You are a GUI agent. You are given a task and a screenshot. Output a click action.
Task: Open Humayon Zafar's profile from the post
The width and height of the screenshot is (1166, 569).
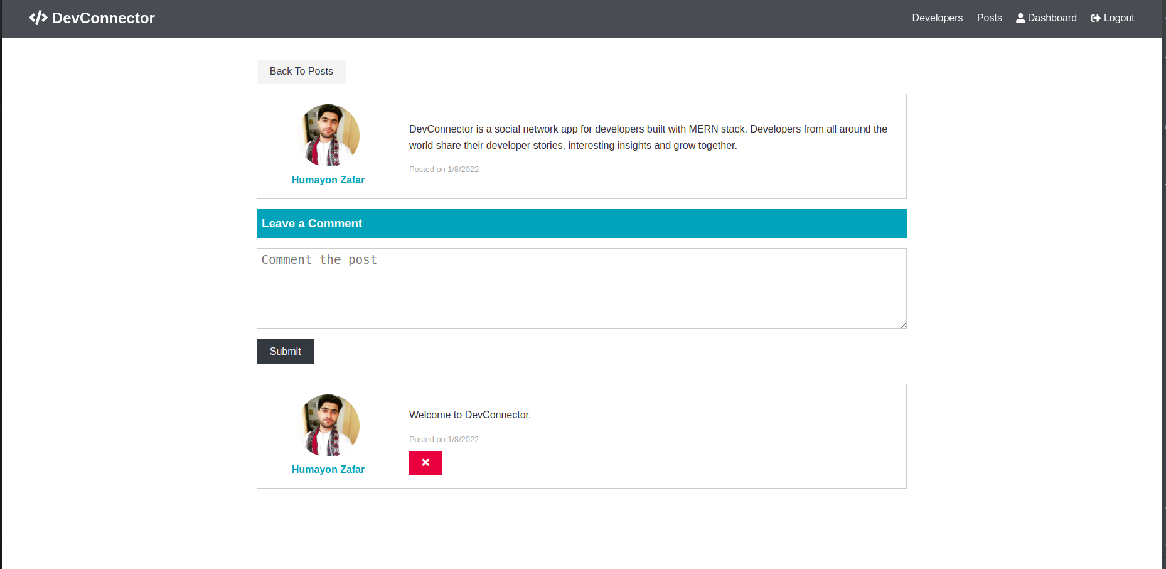coord(328,180)
